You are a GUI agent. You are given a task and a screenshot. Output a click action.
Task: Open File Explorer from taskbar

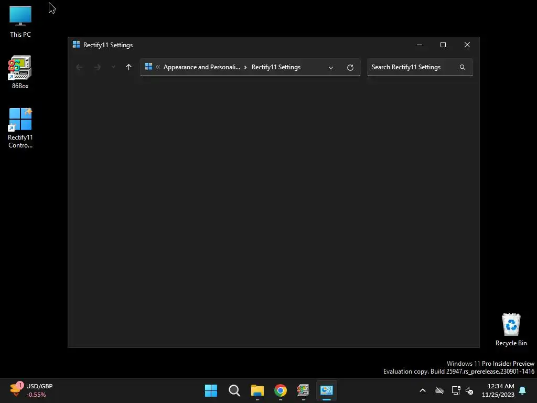[x=257, y=390]
